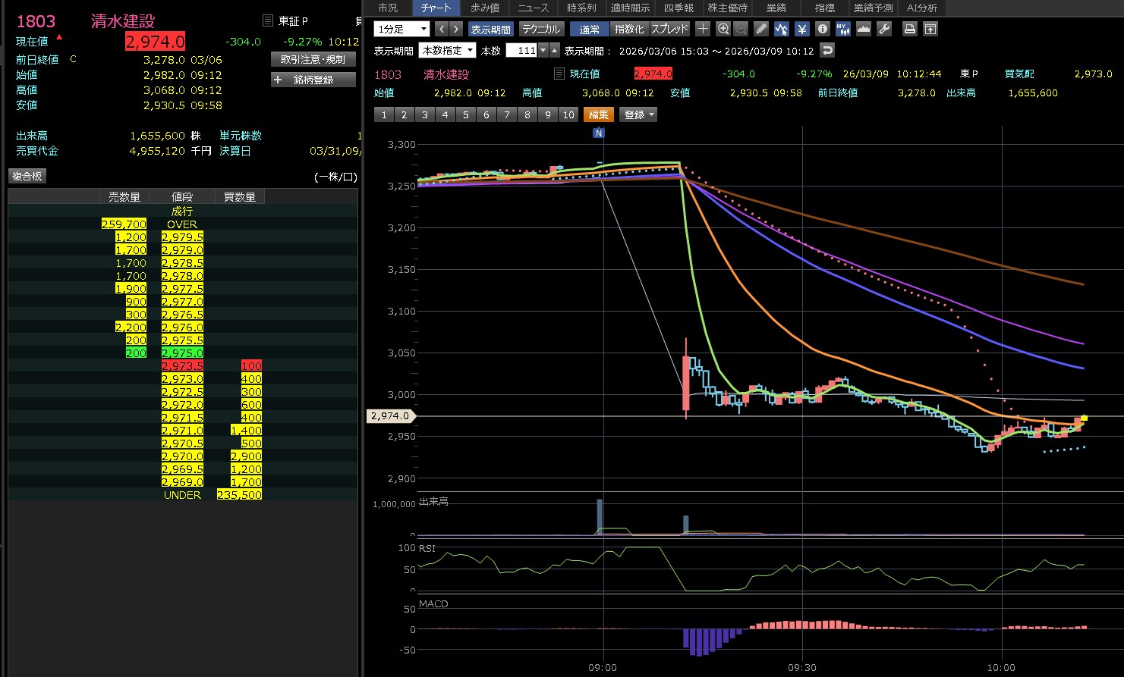The width and height of the screenshot is (1124, 677).
Task: Open the info circle icon
Action: 823,29
